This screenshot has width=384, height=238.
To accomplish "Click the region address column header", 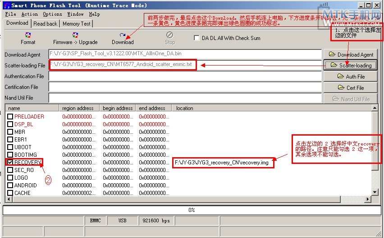I will [79, 108].
